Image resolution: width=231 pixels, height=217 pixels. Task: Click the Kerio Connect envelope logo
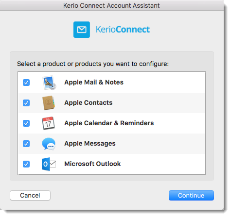(82, 30)
